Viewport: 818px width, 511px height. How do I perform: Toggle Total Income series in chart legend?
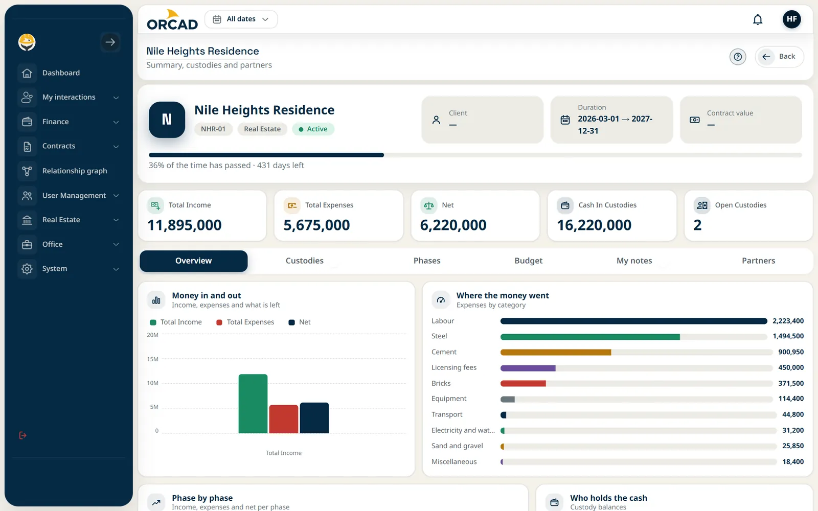pyautogui.click(x=175, y=322)
